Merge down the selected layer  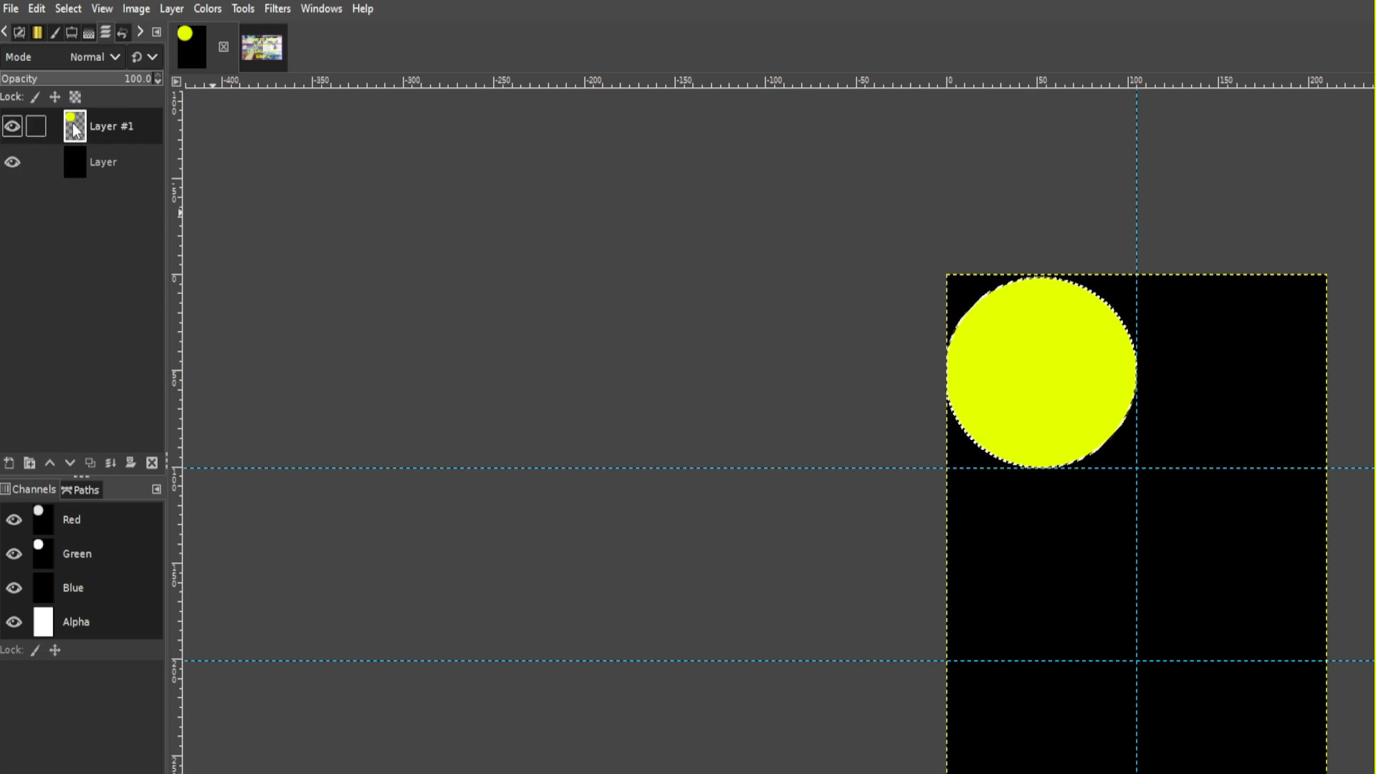click(110, 463)
